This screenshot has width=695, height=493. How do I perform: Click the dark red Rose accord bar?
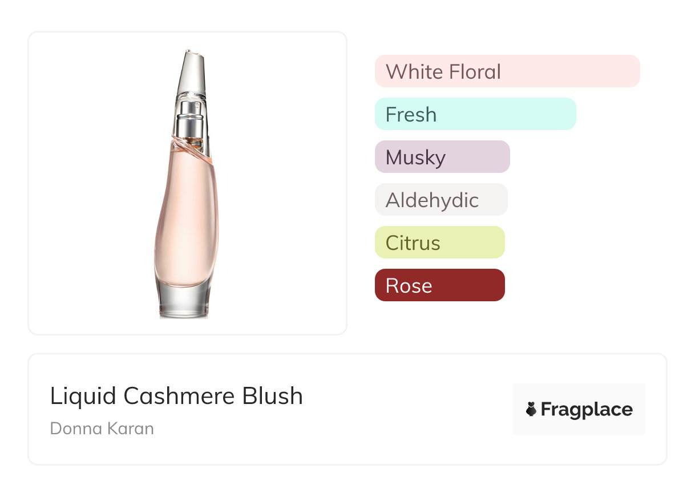tap(439, 285)
